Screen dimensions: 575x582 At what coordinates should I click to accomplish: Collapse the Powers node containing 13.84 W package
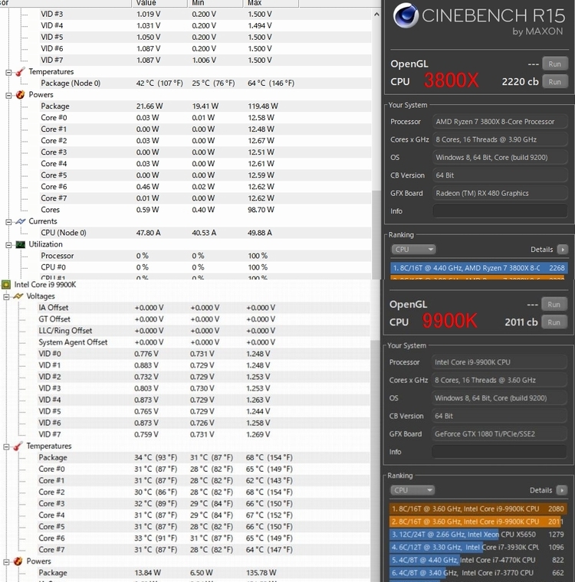6,561
